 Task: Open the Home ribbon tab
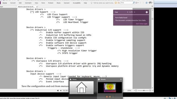coord(5,3)
